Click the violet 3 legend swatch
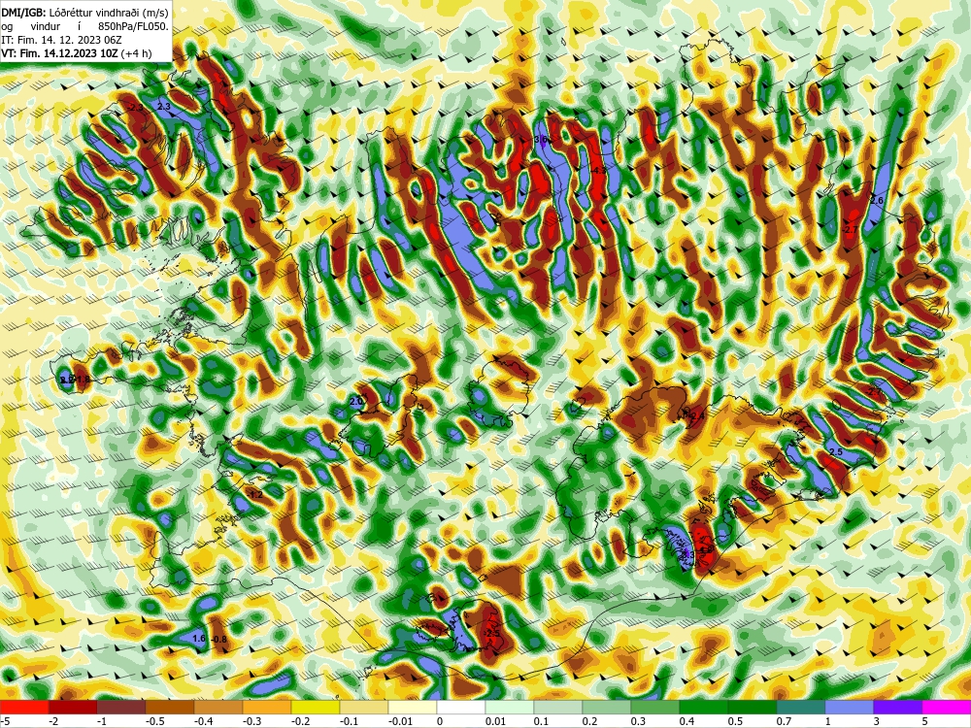The image size is (971, 728). tap(898, 707)
